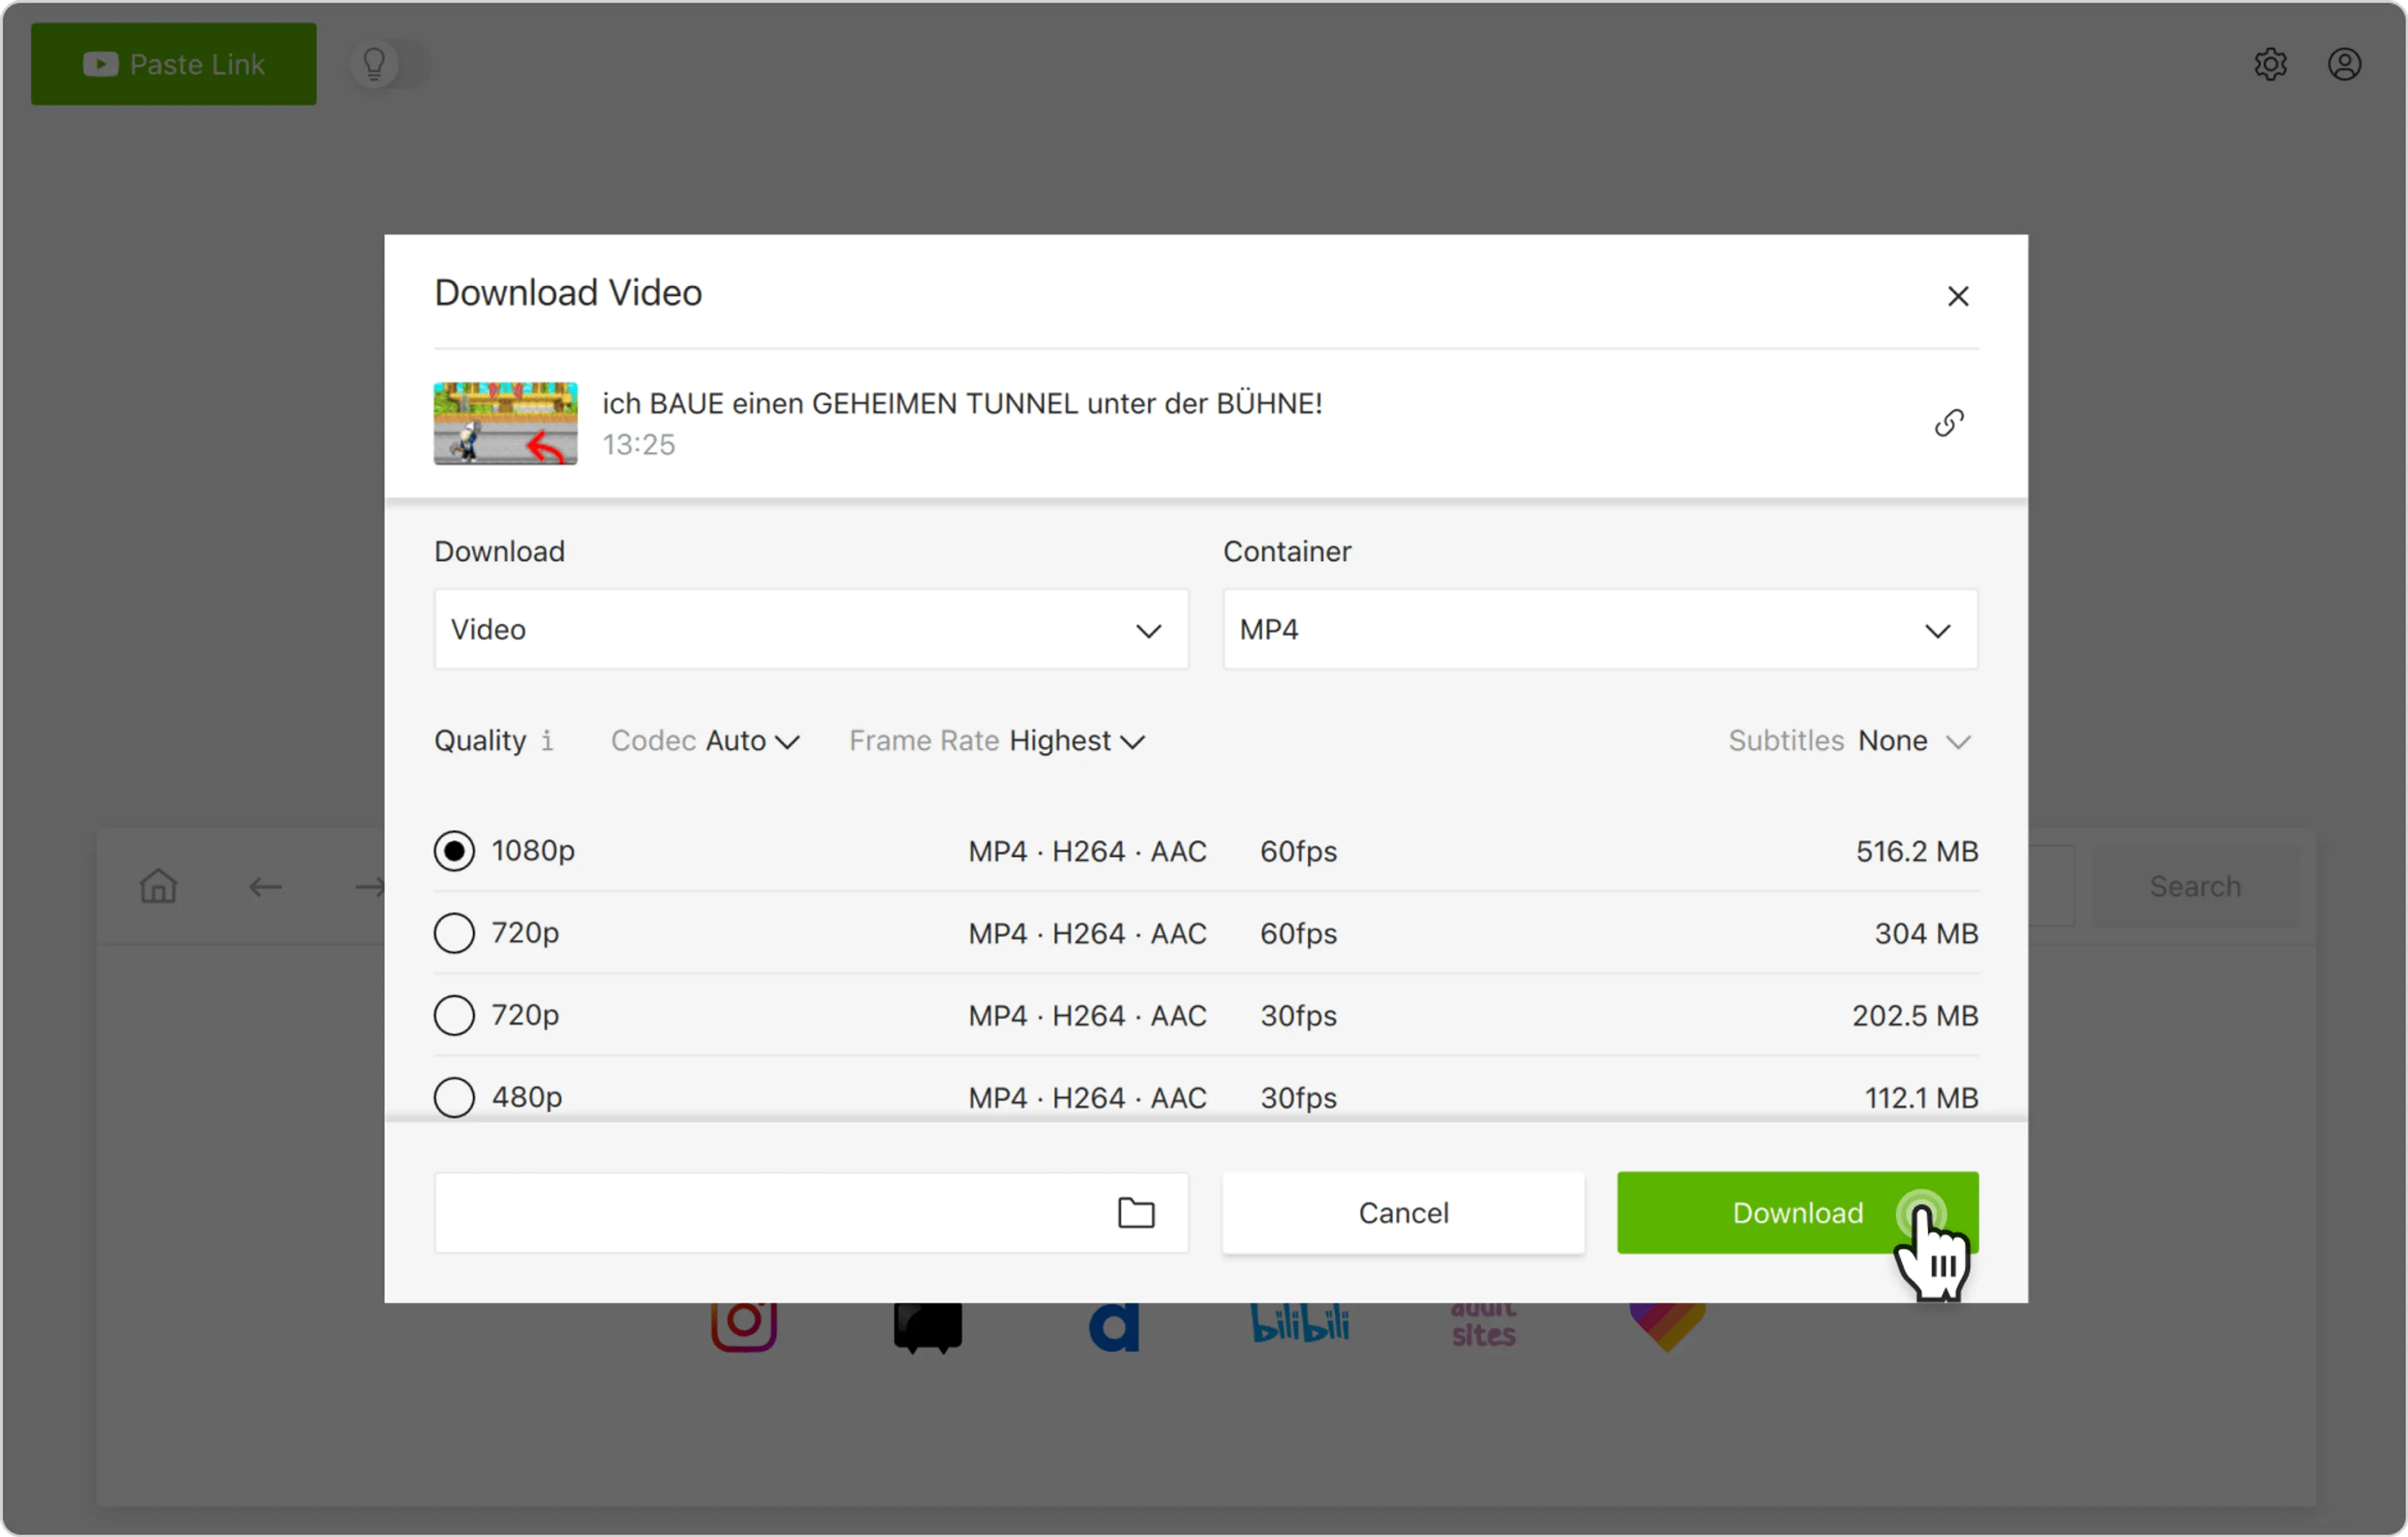Open folder browser for save location
Image resolution: width=2408 pixels, height=1537 pixels.
(x=1135, y=1212)
